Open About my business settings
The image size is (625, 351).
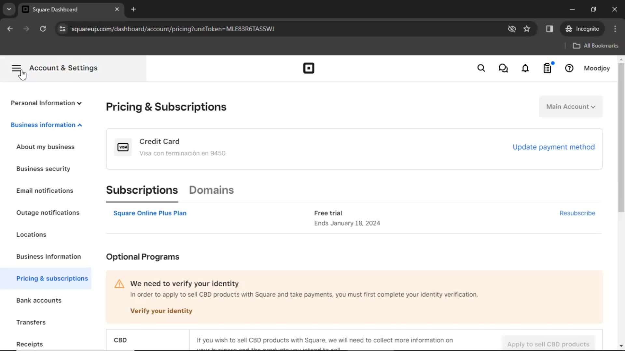pyautogui.click(x=45, y=147)
